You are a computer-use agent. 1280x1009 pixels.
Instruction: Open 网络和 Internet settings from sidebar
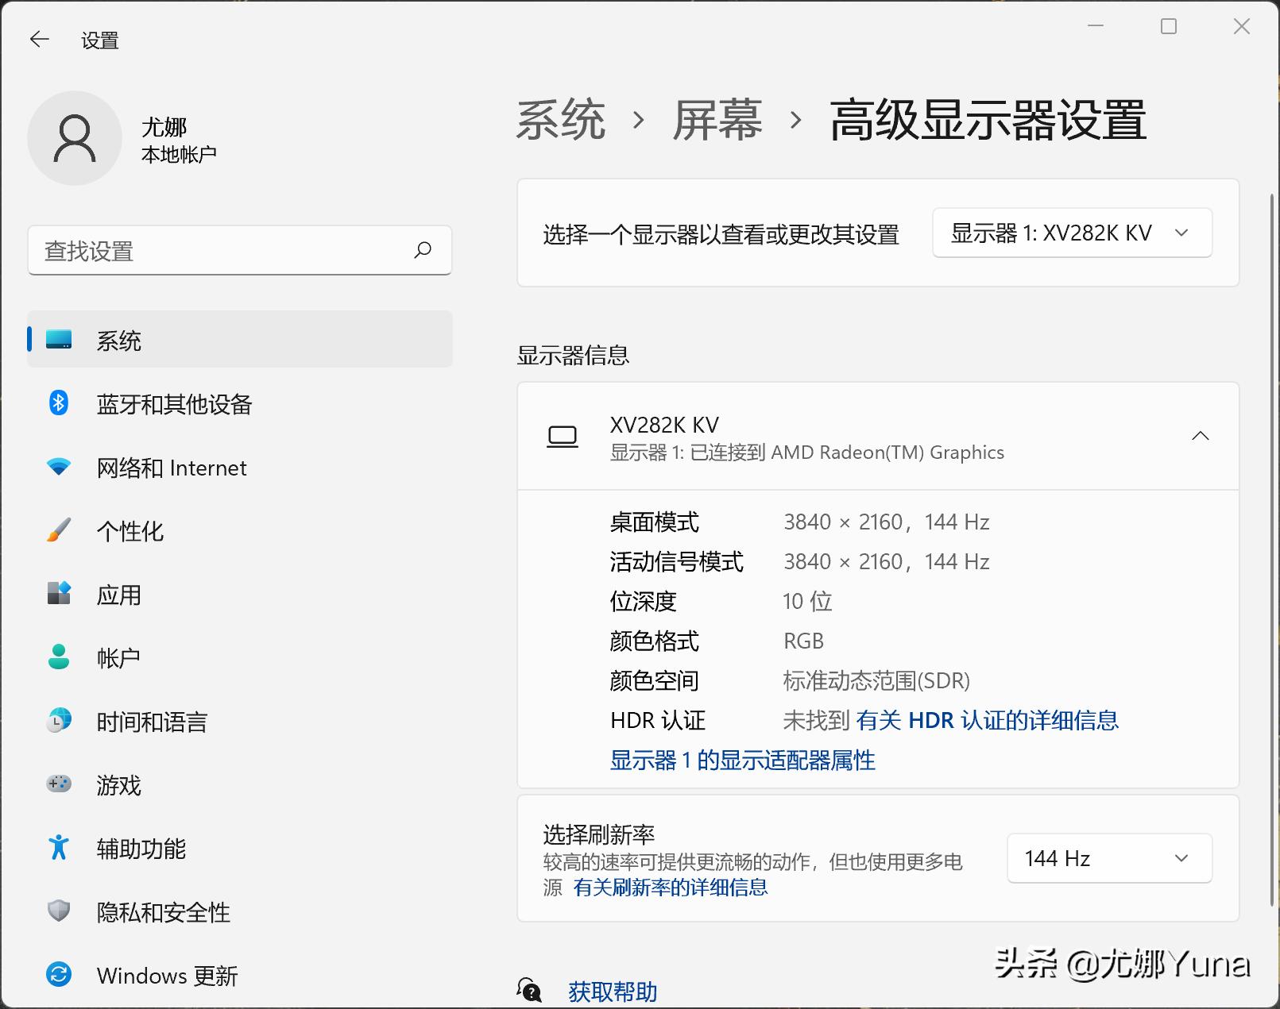pos(59,467)
